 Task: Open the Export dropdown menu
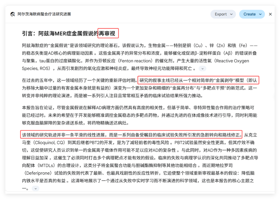point(223,14)
